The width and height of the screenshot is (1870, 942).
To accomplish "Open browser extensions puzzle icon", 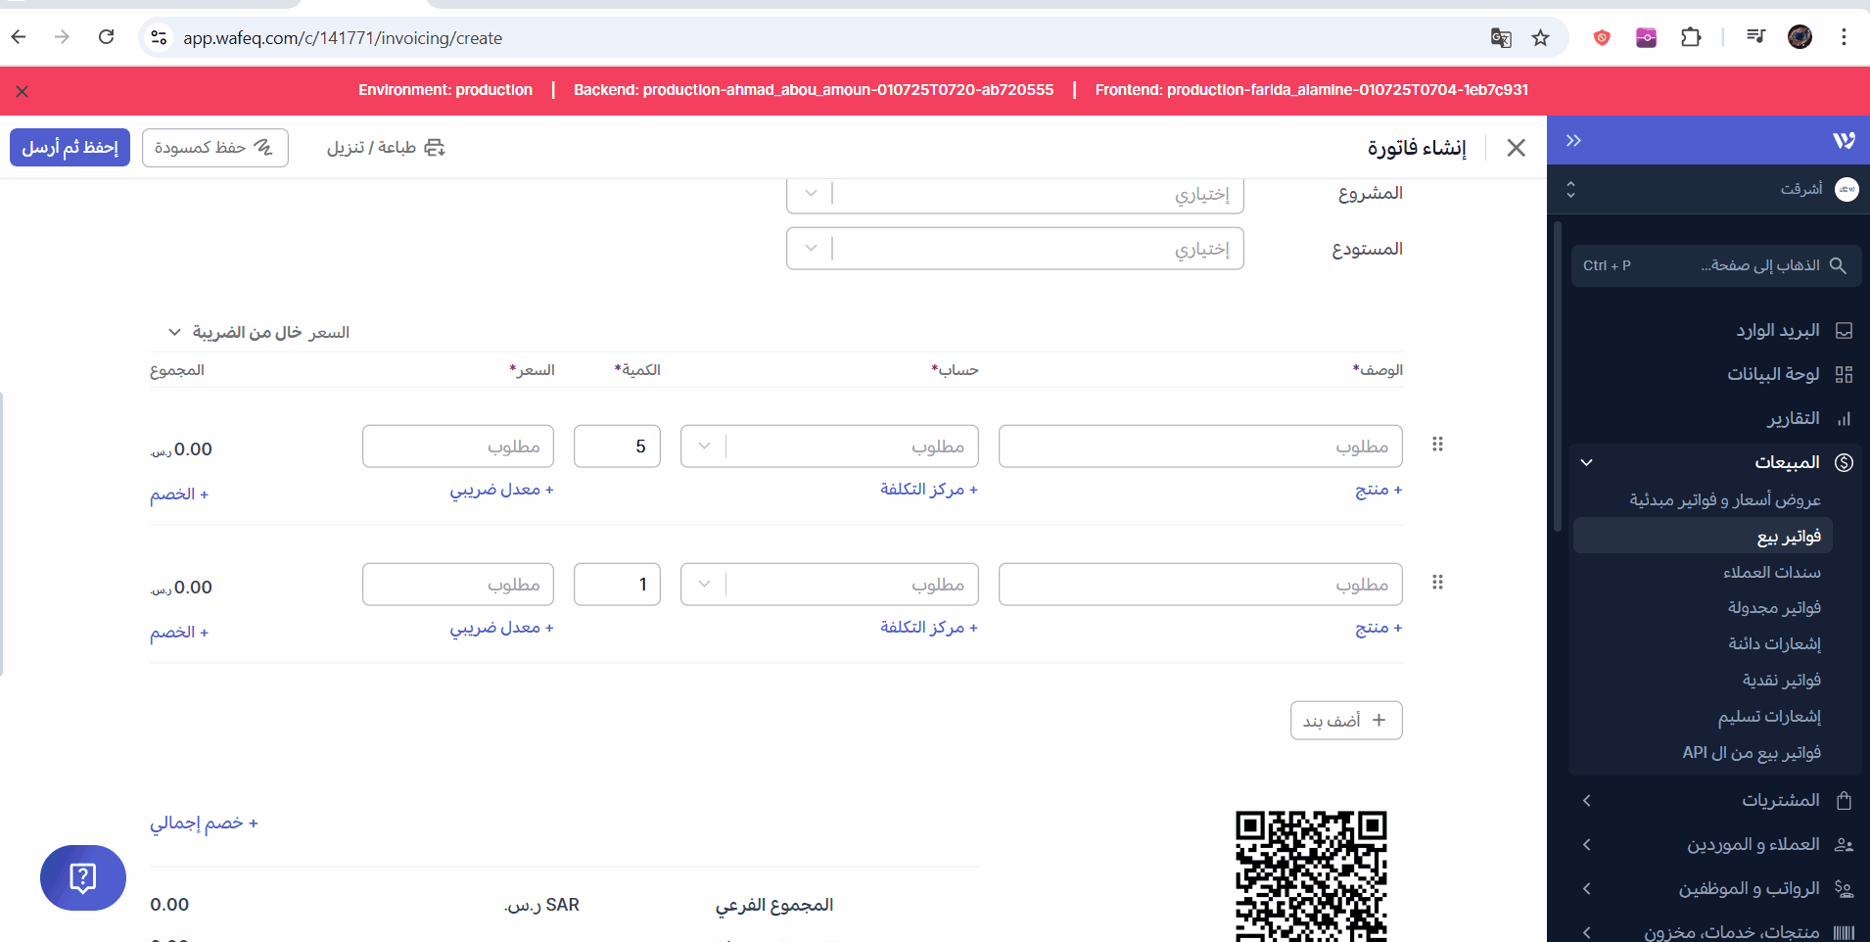I will (x=1690, y=38).
